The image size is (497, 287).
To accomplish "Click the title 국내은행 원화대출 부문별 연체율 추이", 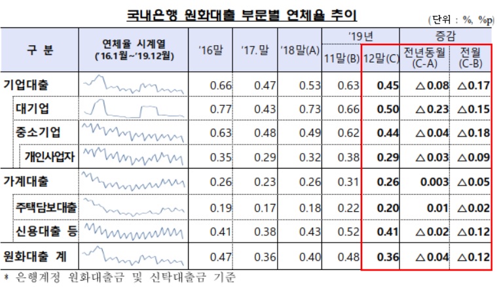I will click(x=242, y=16).
